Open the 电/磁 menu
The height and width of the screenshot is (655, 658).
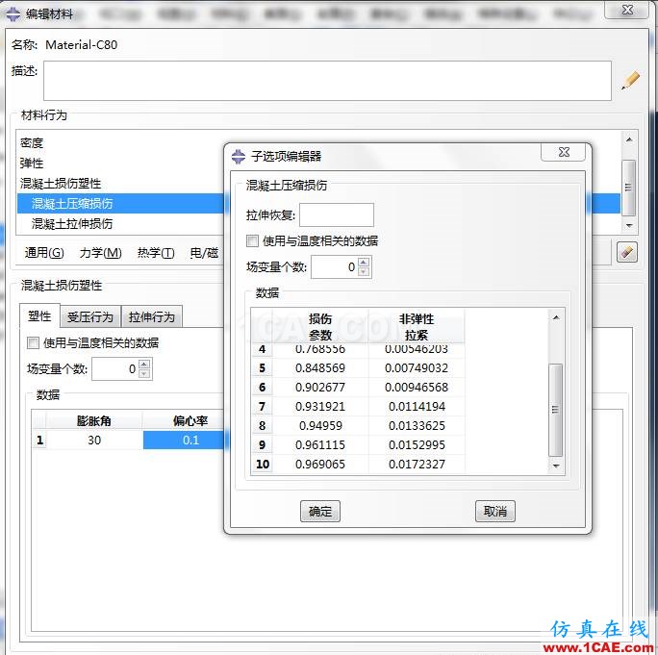point(204,253)
